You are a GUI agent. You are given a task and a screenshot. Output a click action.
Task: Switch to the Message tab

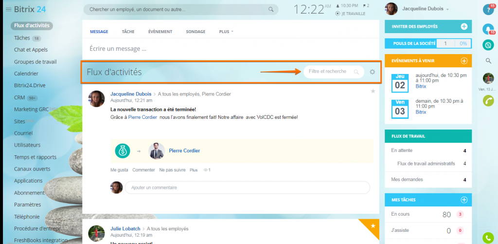tap(99, 32)
